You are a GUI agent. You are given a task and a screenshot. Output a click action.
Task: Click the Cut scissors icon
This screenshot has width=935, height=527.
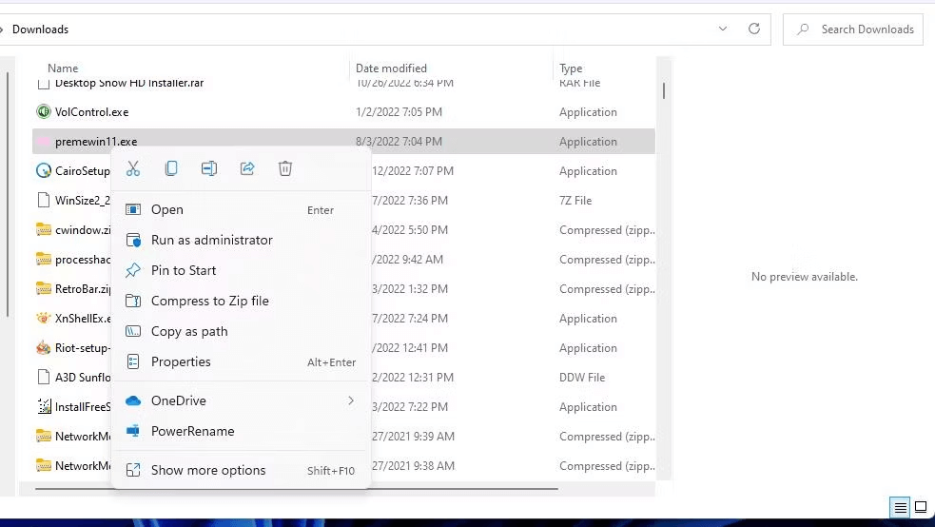(133, 168)
